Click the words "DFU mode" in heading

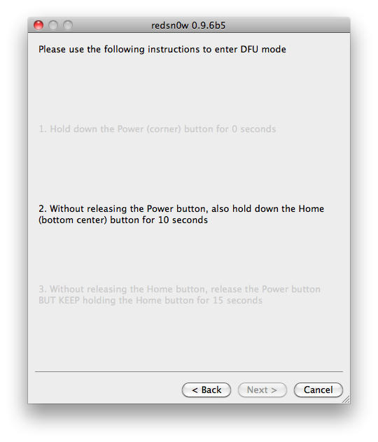tap(263, 50)
